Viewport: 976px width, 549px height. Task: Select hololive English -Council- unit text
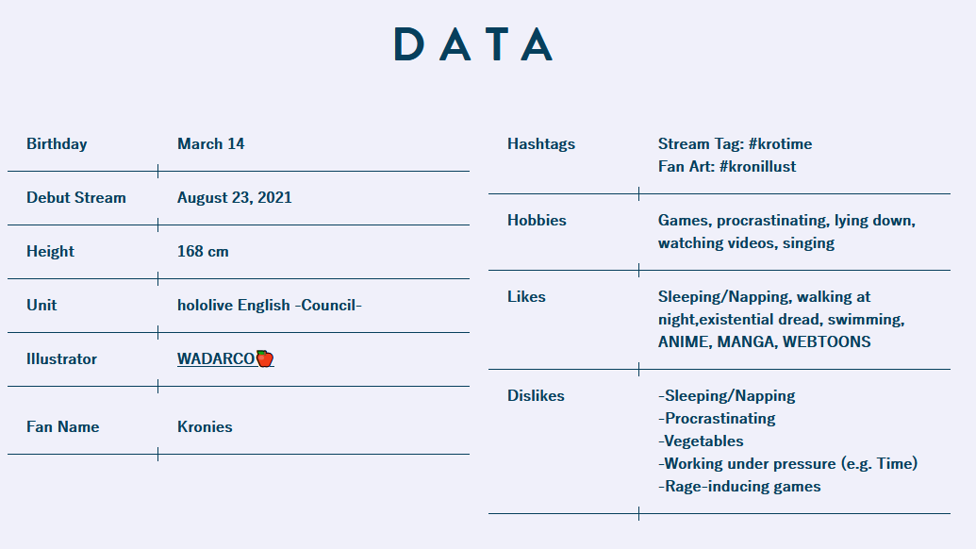[270, 305]
